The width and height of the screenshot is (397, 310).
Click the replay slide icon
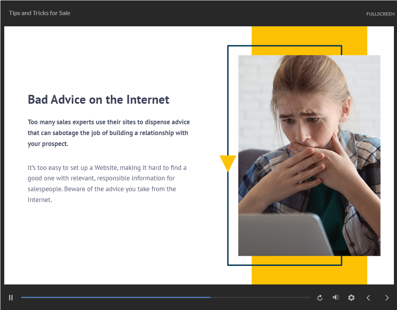click(320, 298)
